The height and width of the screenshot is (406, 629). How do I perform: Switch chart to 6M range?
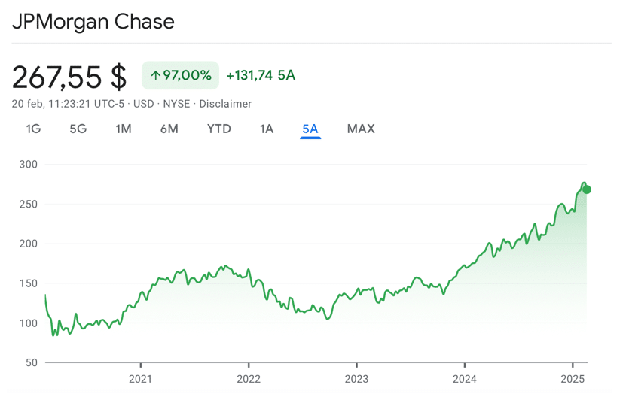(x=169, y=129)
